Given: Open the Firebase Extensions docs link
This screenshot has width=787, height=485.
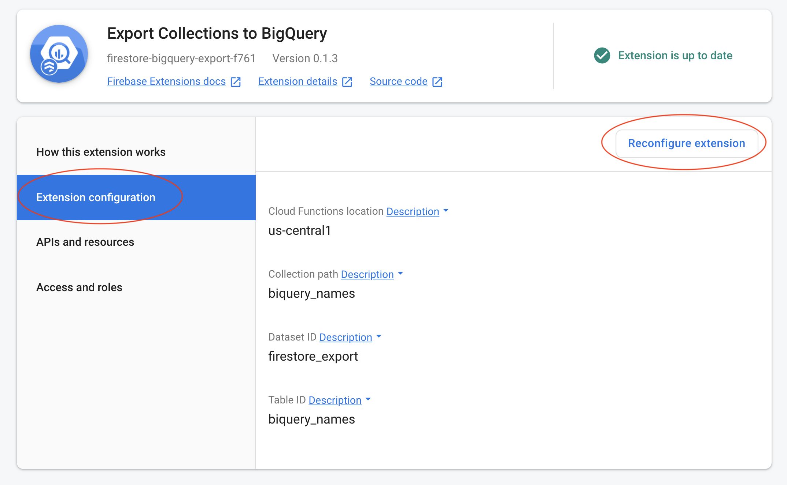Looking at the screenshot, I should 166,81.
